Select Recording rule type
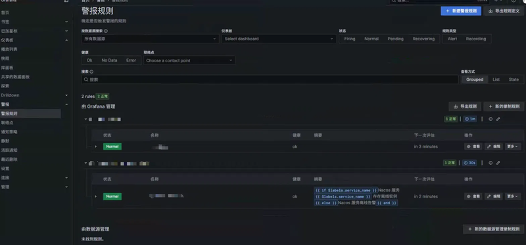Image resolution: width=526 pixels, height=245 pixels. (x=475, y=39)
